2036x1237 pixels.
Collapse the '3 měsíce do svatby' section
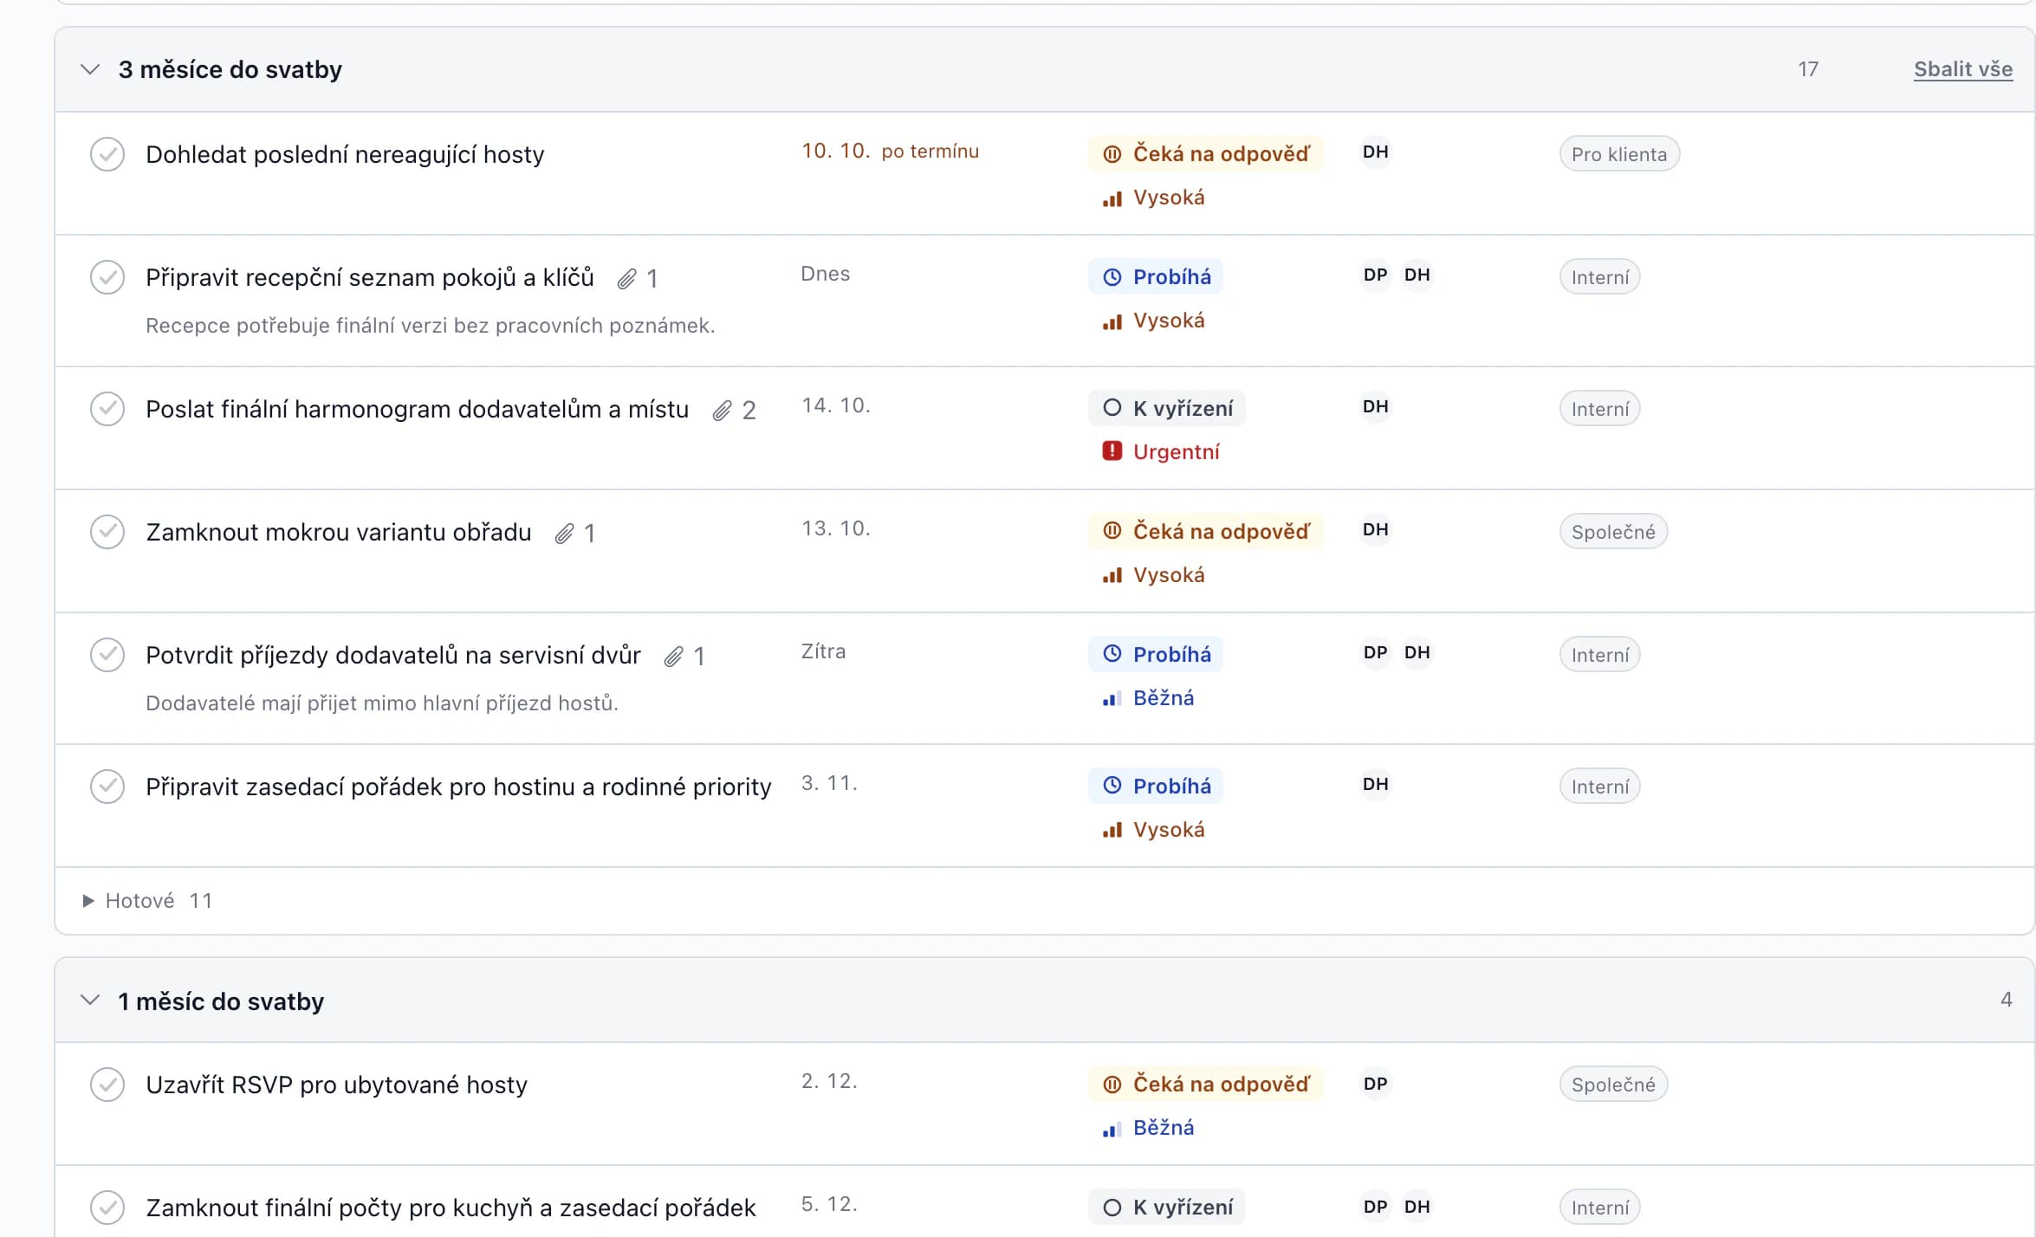tap(90, 69)
